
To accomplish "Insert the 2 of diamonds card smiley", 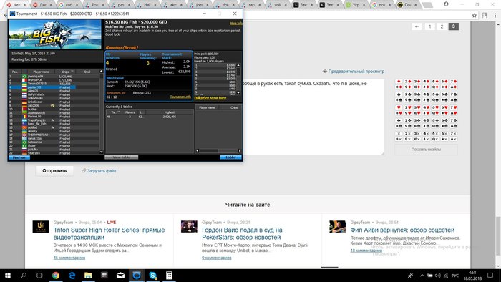I will pos(408,82).
